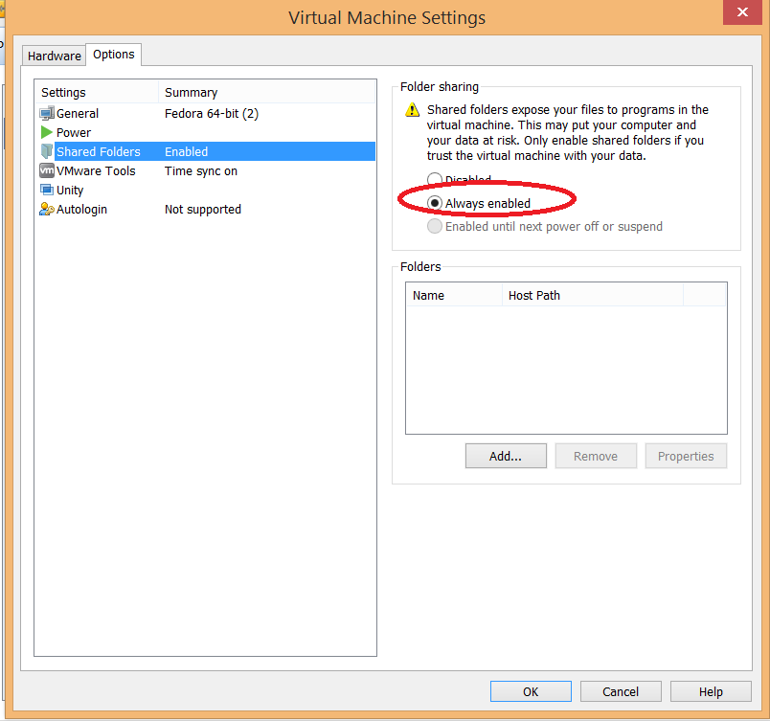Click the Autologin users key icon

[47, 209]
